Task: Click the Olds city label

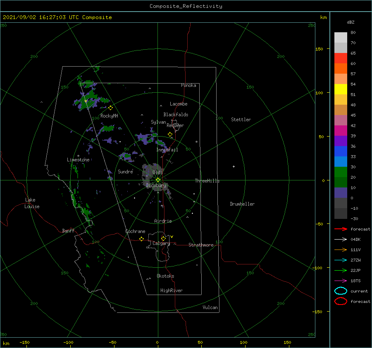Action: pos(157,173)
